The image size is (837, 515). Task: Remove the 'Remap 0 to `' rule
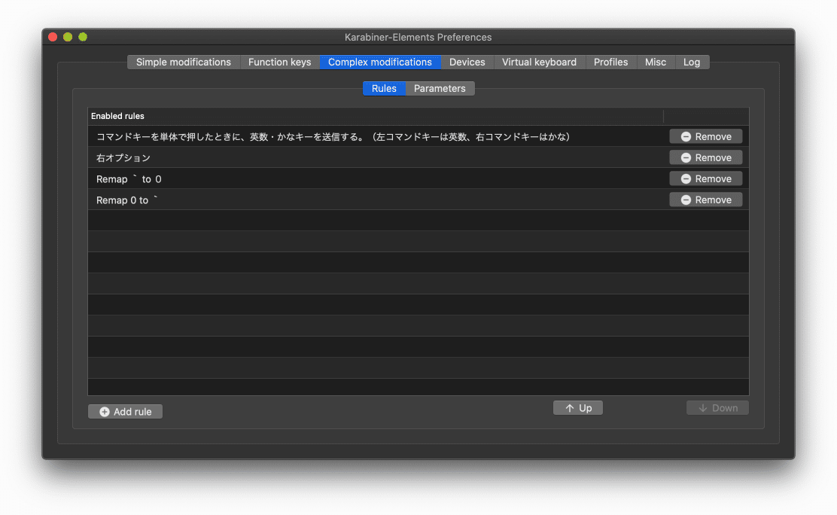tap(706, 200)
